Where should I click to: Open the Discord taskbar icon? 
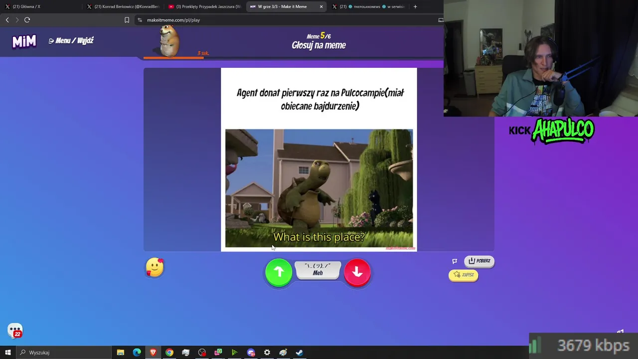click(x=251, y=353)
